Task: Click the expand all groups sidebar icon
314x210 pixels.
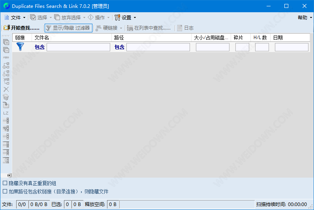Action: click(x=6, y=42)
